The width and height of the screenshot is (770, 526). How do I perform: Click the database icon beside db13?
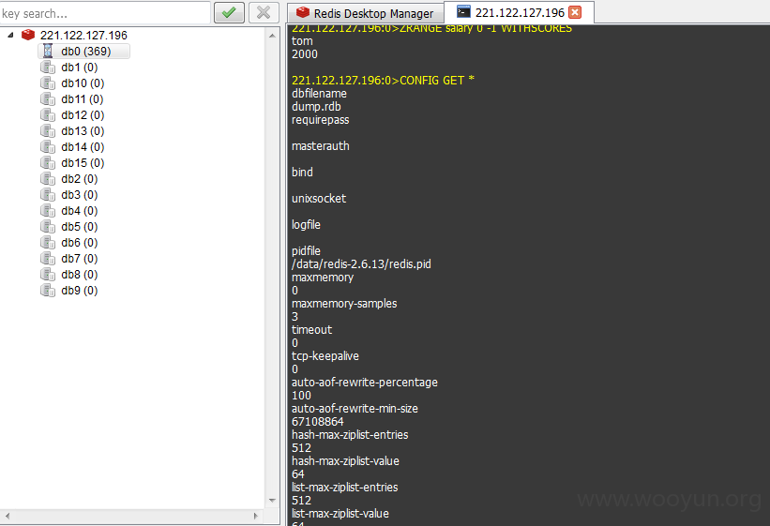click(x=48, y=131)
